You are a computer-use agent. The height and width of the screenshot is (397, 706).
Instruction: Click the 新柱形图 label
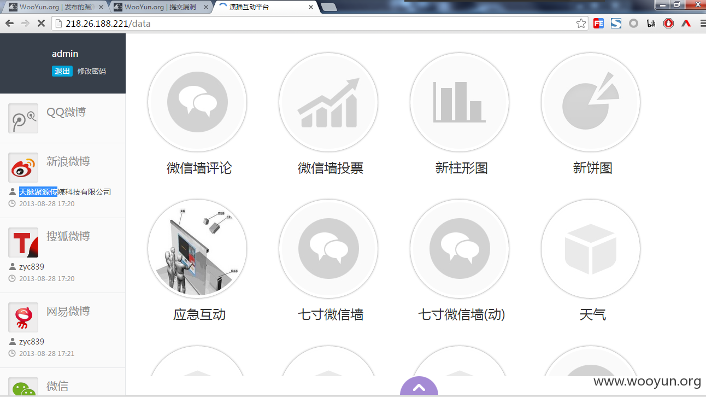[462, 168]
